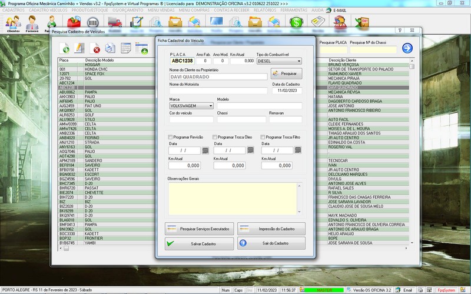Image resolution: width=471 pixels, height=294 pixels.
Task: Click the Pesquisar button beside client name
Action: click(286, 74)
